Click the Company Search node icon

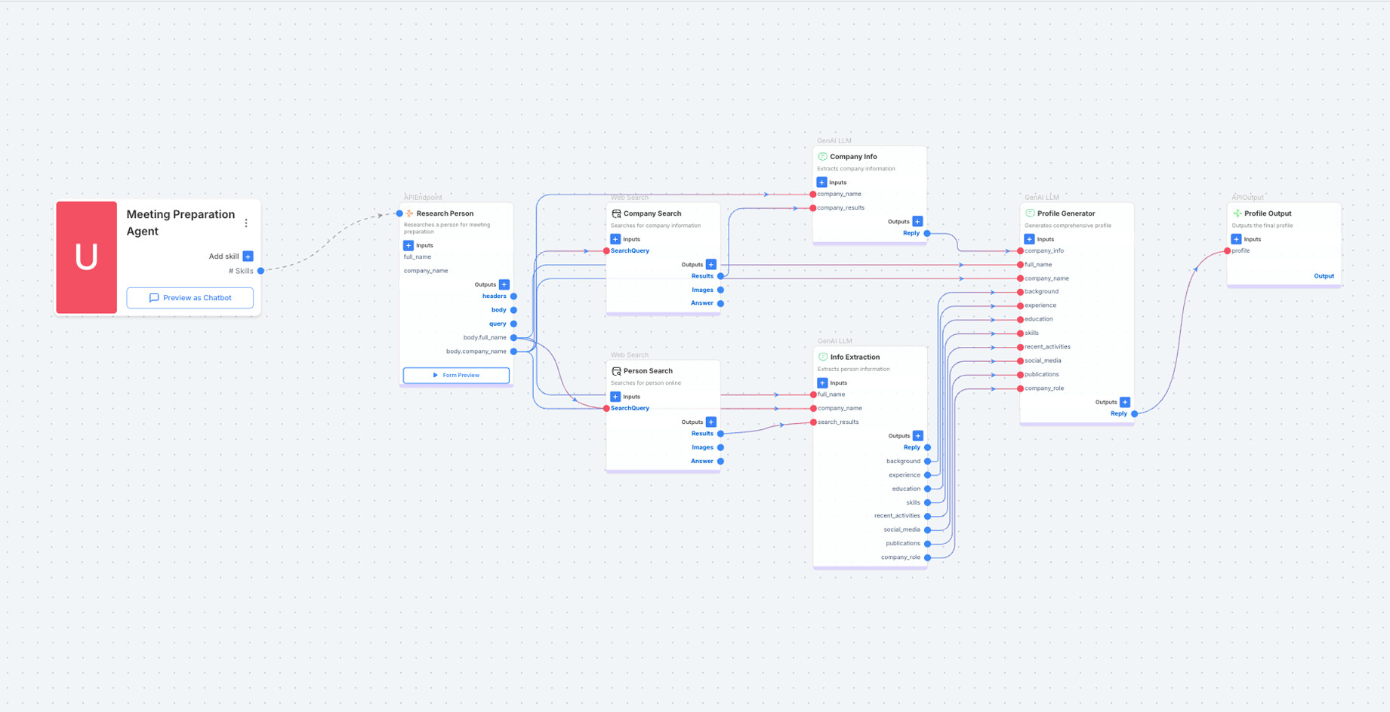[616, 213]
